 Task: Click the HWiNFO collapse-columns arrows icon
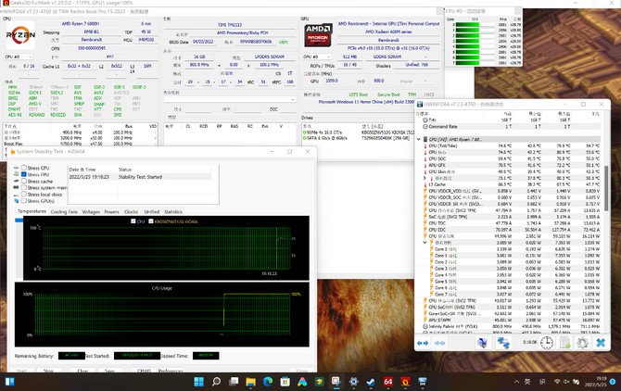(439, 343)
